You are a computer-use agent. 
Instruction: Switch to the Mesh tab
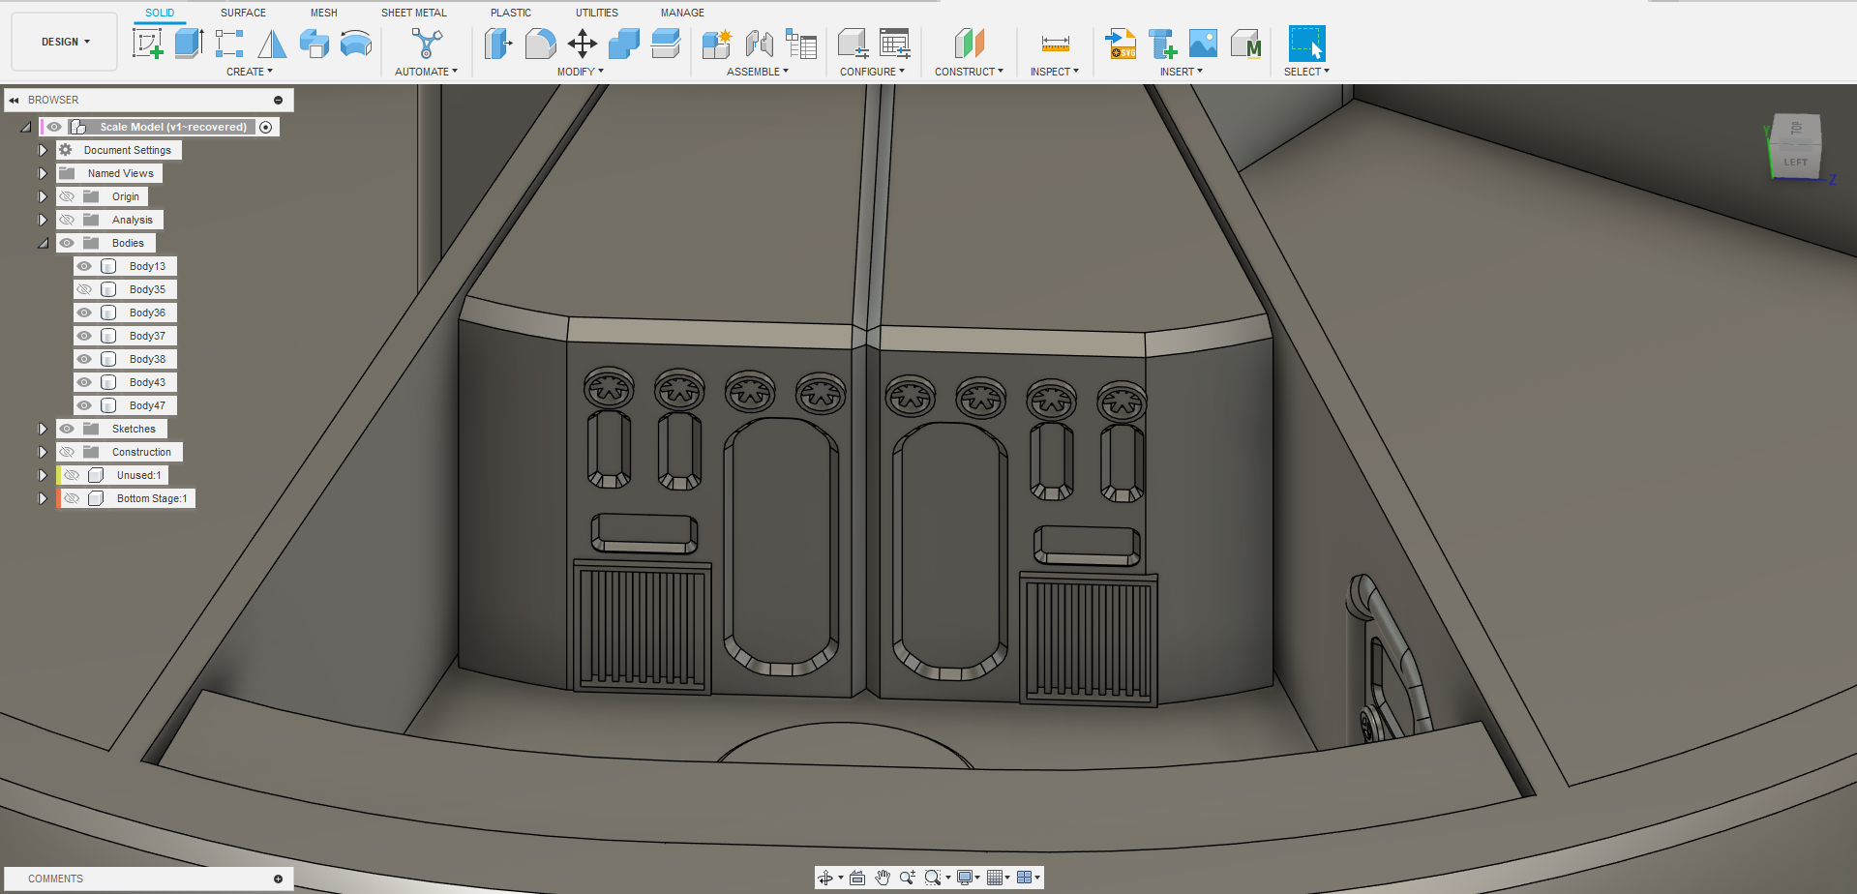[x=324, y=13]
